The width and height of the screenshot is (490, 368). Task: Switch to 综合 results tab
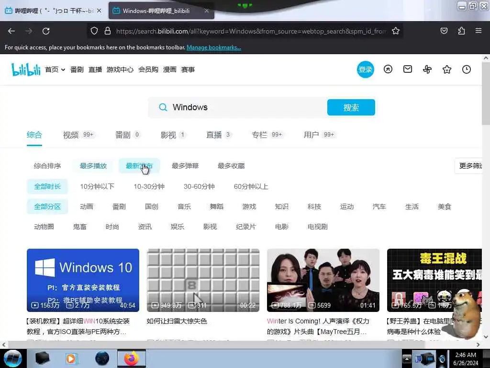click(x=34, y=135)
